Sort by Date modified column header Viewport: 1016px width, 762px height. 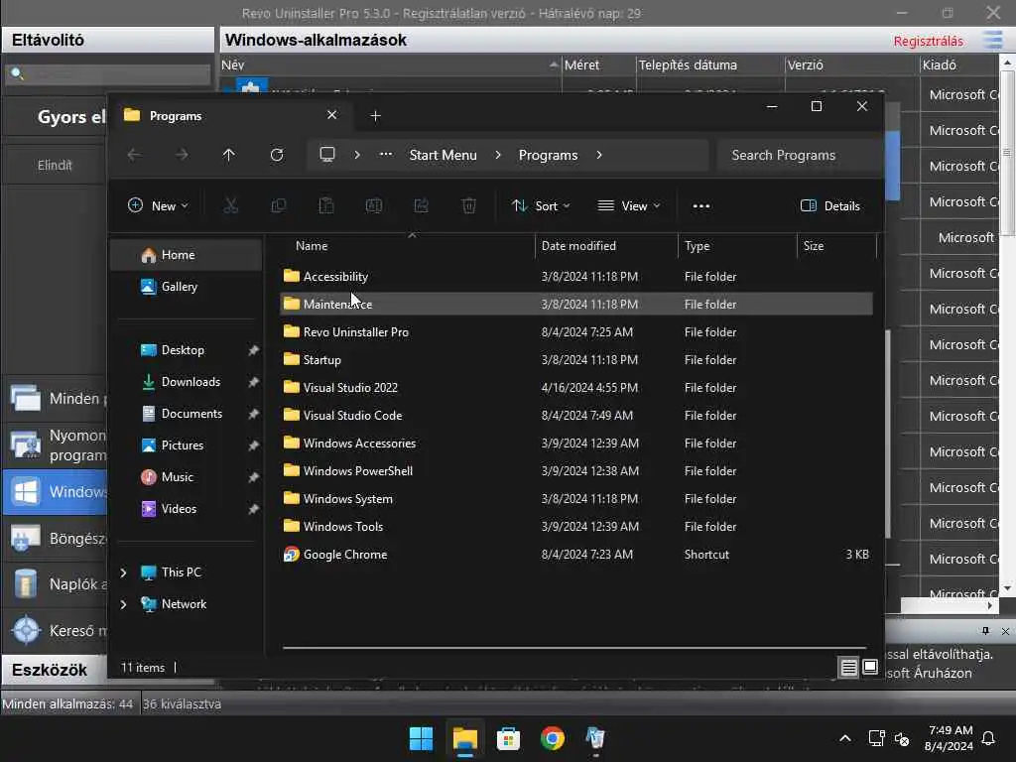[606, 246]
